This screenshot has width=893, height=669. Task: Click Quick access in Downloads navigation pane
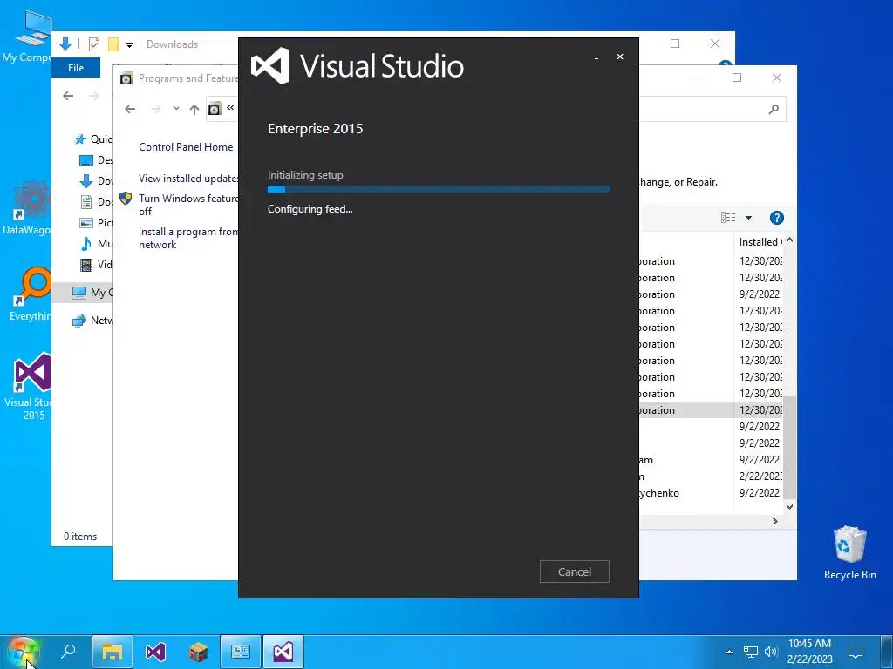pyautogui.click(x=92, y=139)
